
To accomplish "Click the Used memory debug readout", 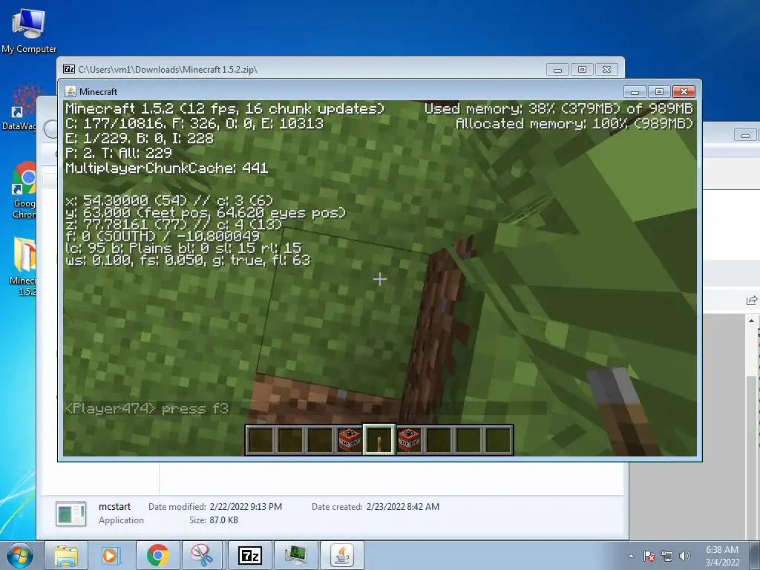I will [x=559, y=108].
